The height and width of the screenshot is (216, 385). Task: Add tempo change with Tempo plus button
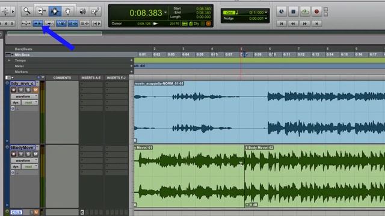tap(131, 60)
